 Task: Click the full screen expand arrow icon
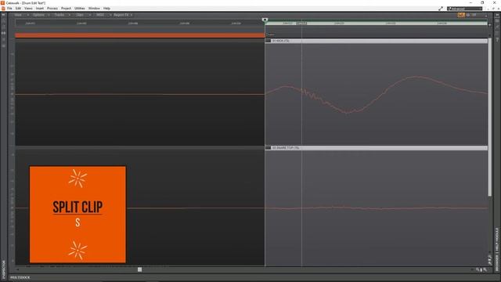tap(441, 9)
